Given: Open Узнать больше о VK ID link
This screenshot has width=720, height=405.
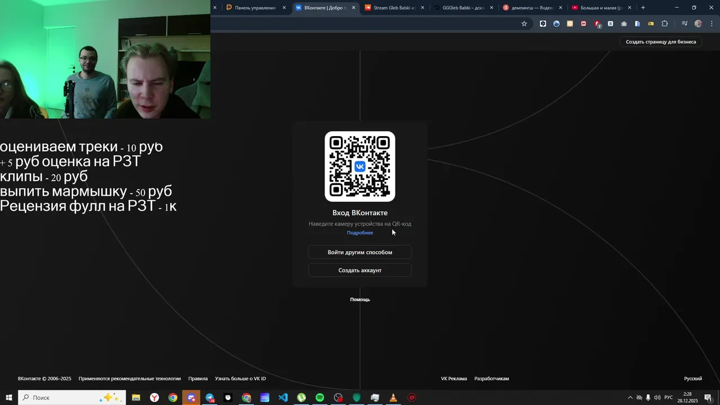Looking at the screenshot, I should 240,379.
